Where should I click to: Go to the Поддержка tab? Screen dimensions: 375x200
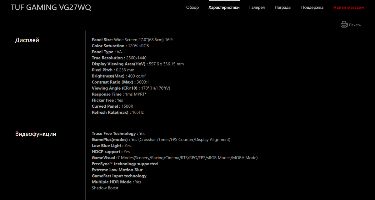(312, 8)
